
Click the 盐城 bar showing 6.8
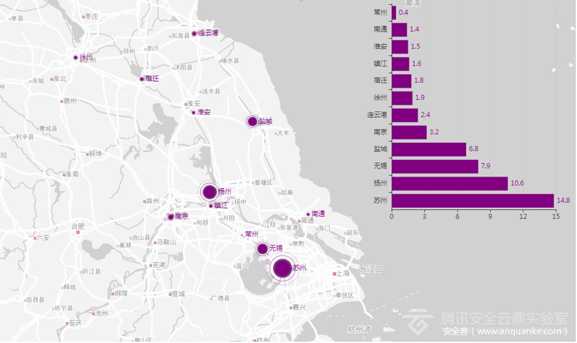(x=428, y=149)
